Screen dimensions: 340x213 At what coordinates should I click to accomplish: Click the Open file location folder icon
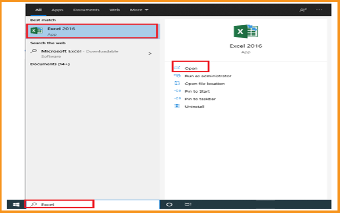(177, 83)
